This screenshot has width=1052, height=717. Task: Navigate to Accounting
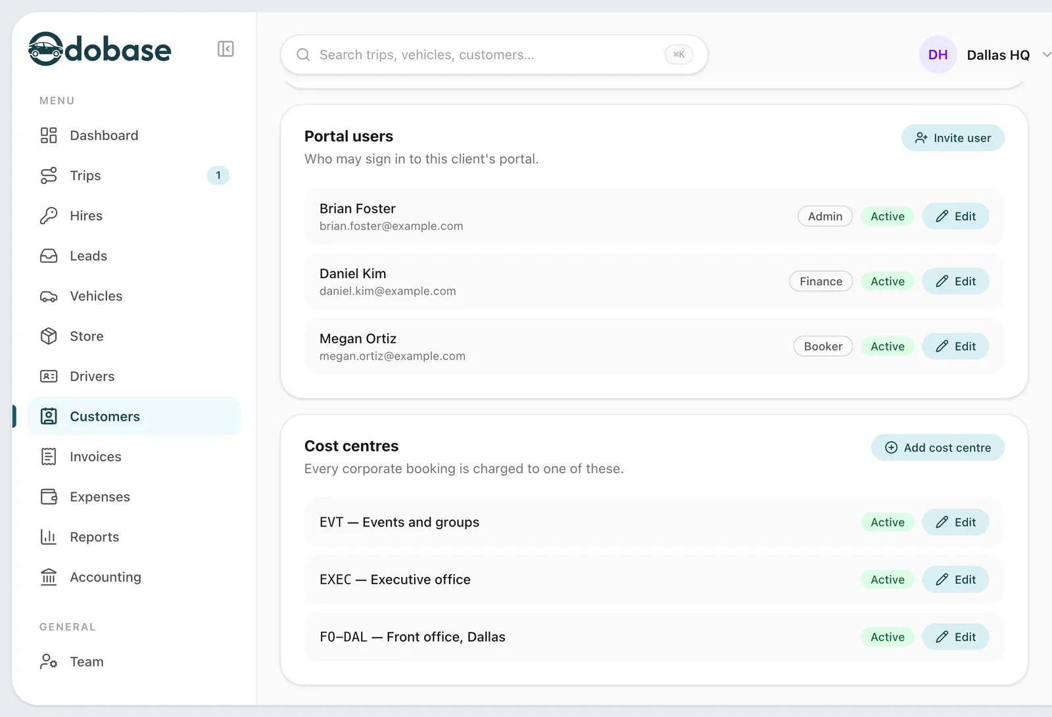[135, 576]
